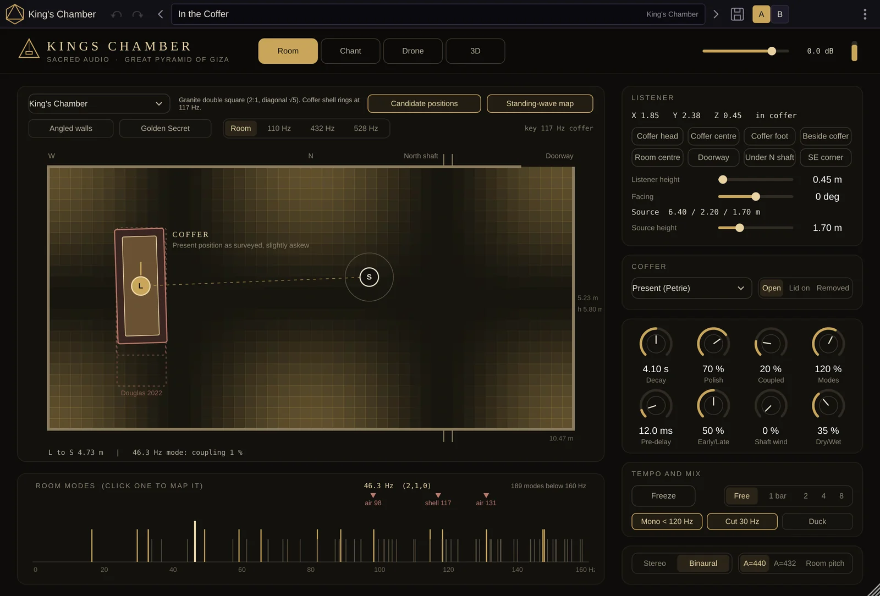Adjust the Shaft wind knob

[x=771, y=406]
